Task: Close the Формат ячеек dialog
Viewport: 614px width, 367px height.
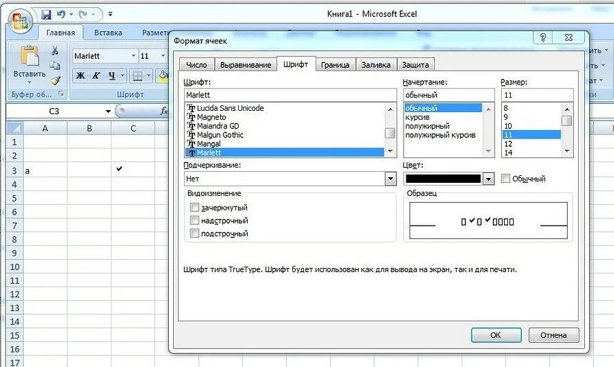Action: [x=568, y=37]
